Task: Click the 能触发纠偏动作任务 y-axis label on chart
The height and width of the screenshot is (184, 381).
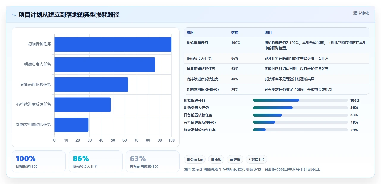Action: click(x=34, y=125)
